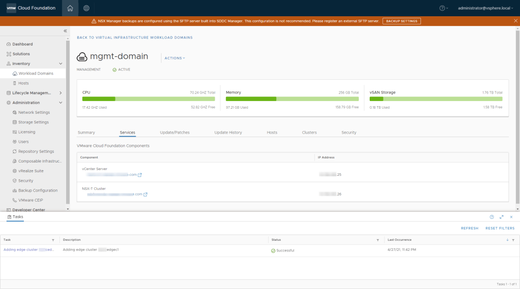The image size is (520, 289).
Task: Open the Actions dropdown menu
Action: click(175, 58)
